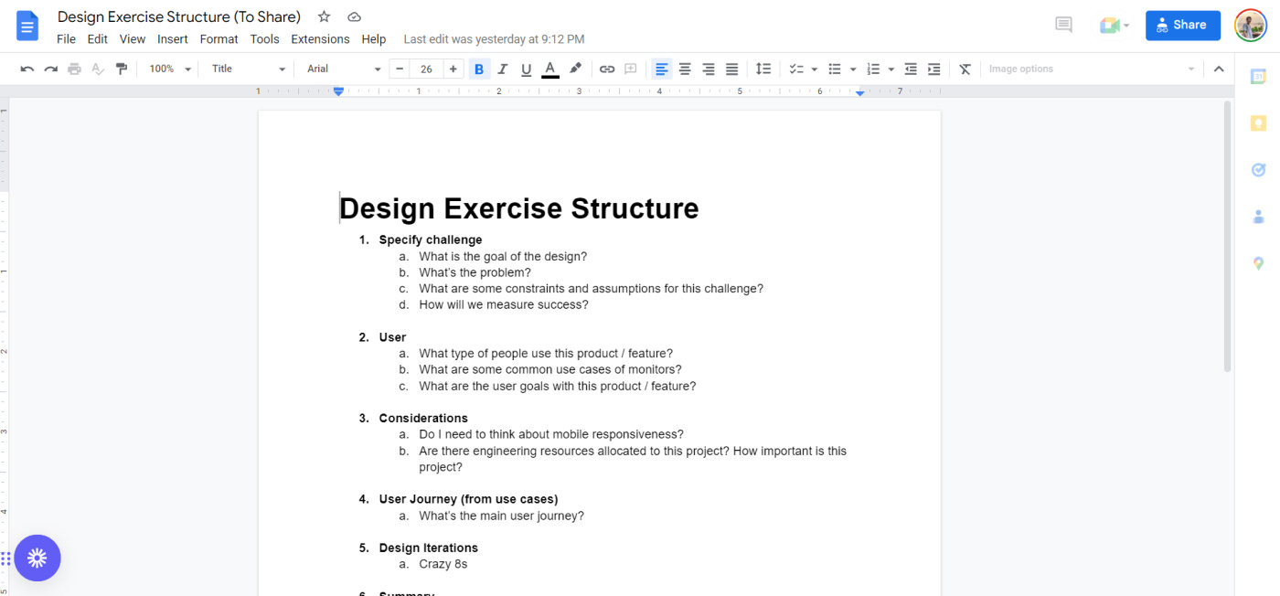Open the highlight color tool
The image size is (1280, 596).
(x=575, y=69)
